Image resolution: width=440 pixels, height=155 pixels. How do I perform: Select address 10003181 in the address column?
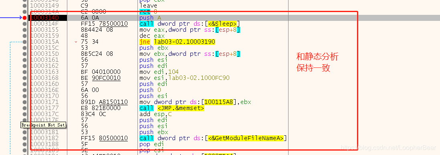click(x=44, y=132)
